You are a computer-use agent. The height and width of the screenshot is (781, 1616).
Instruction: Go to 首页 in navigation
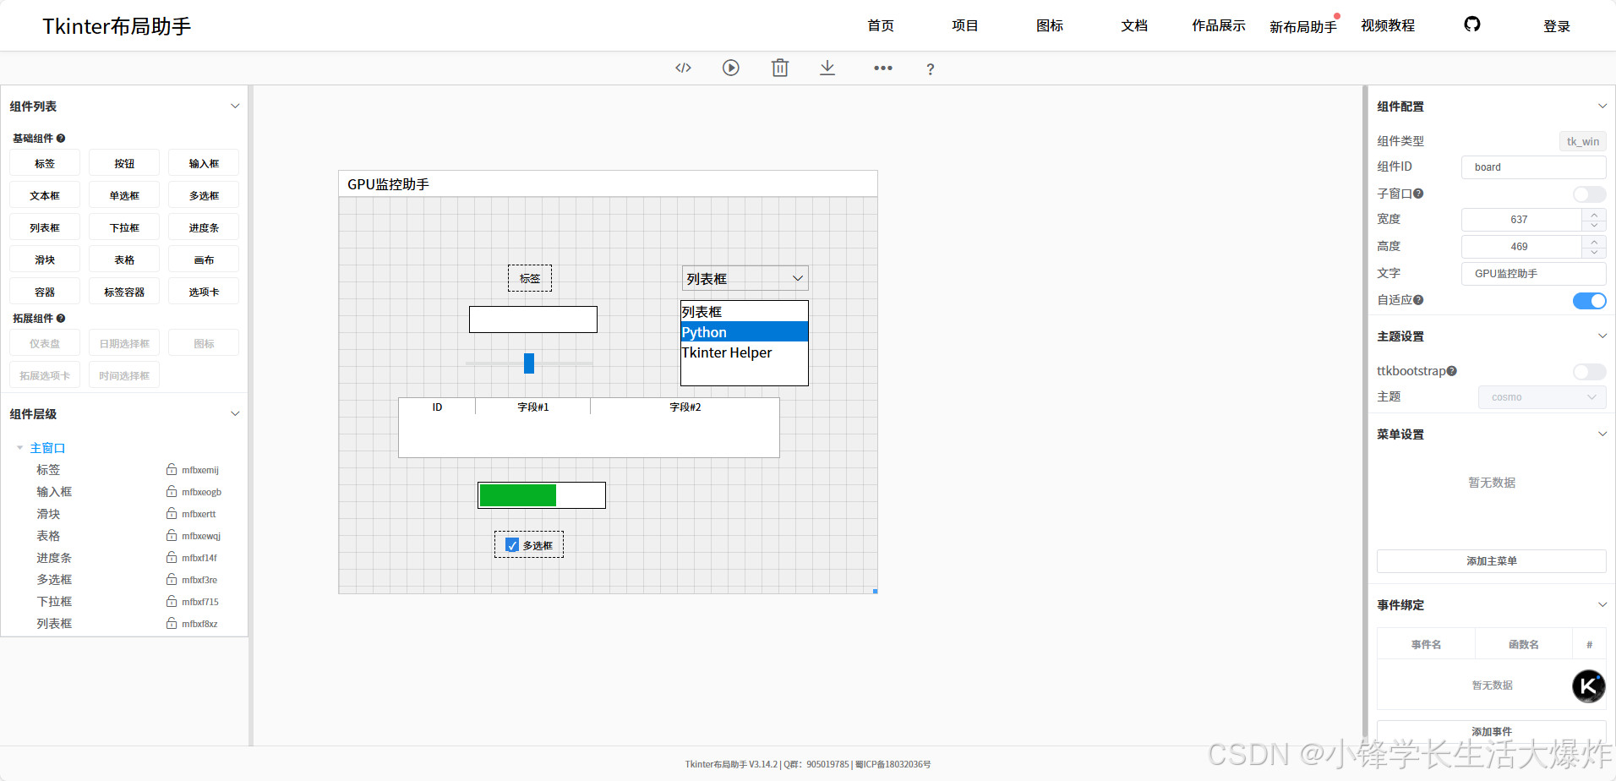point(881,26)
